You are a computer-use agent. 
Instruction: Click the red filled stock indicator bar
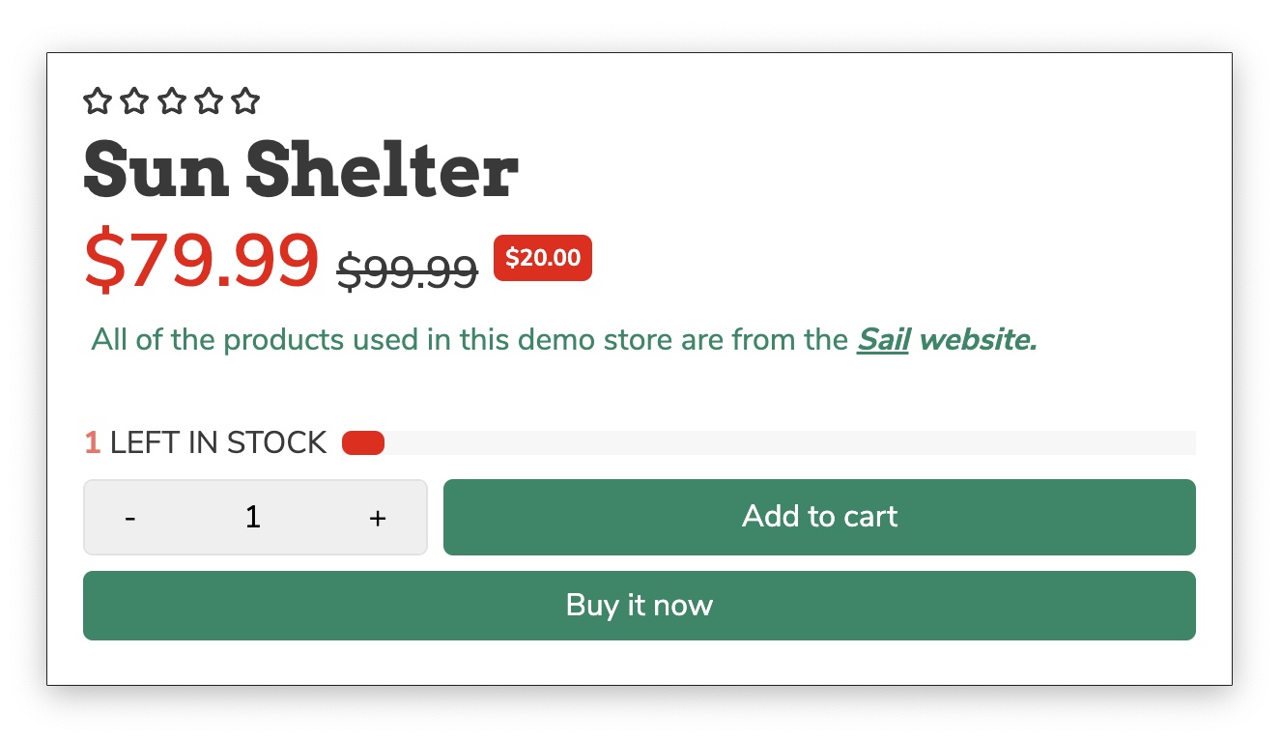363,443
